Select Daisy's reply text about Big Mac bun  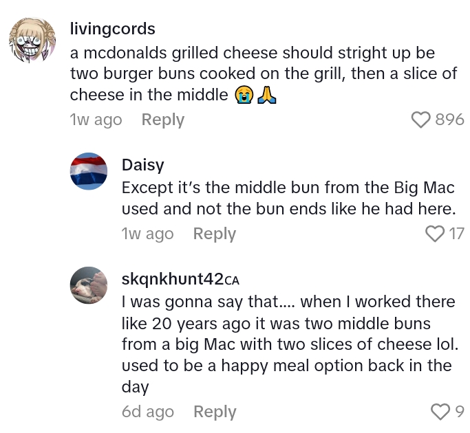[x=286, y=198]
